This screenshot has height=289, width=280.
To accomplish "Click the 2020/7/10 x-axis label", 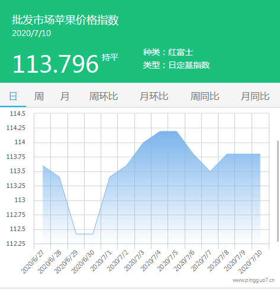I will [250, 262].
